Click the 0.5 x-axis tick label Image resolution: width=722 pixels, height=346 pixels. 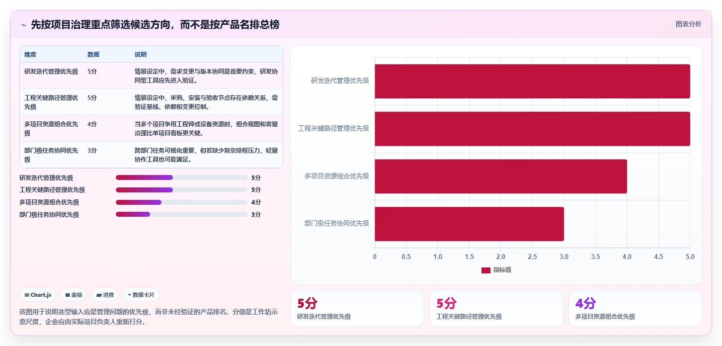click(406, 257)
